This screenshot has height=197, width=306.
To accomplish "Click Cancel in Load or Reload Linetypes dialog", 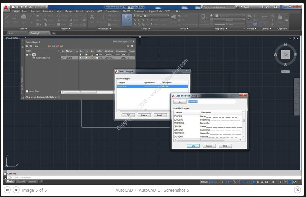I will tap(209, 146).
